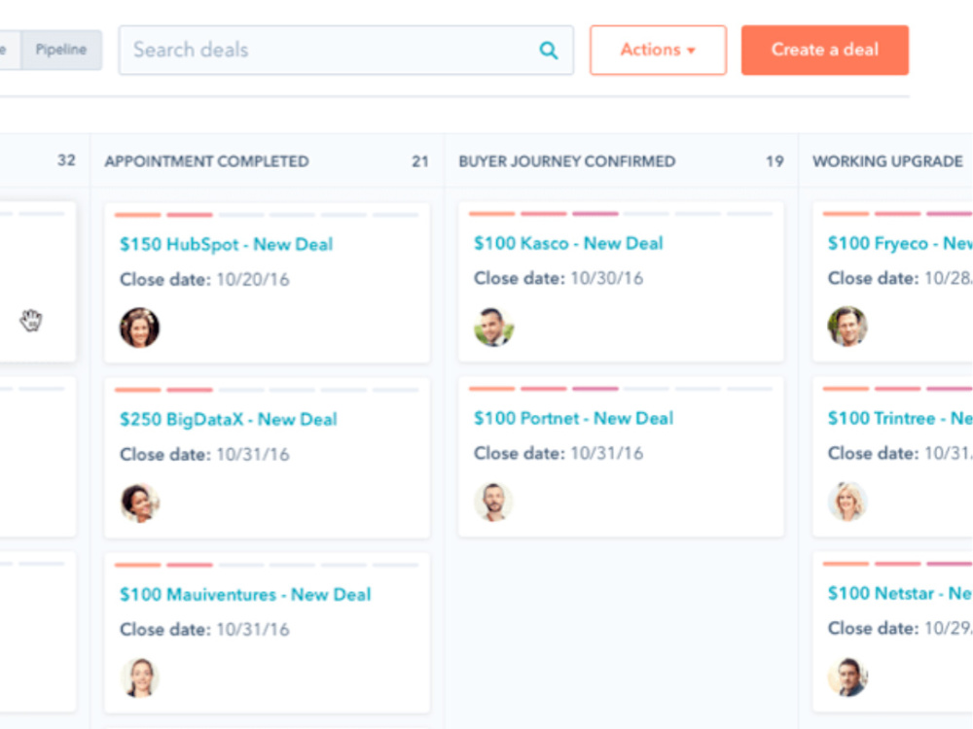The height and width of the screenshot is (729, 973).
Task: Click the Portnet deal stage progress bar
Action: pyautogui.click(x=621, y=389)
